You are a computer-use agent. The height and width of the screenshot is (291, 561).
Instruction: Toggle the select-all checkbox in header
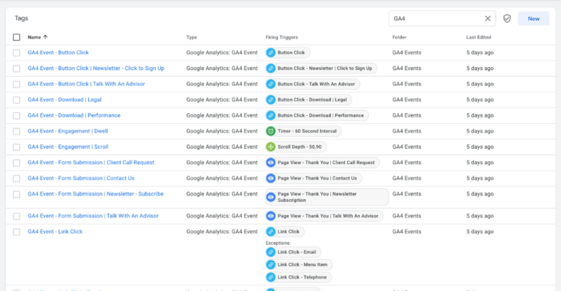pyautogui.click(x=17, y=37)
